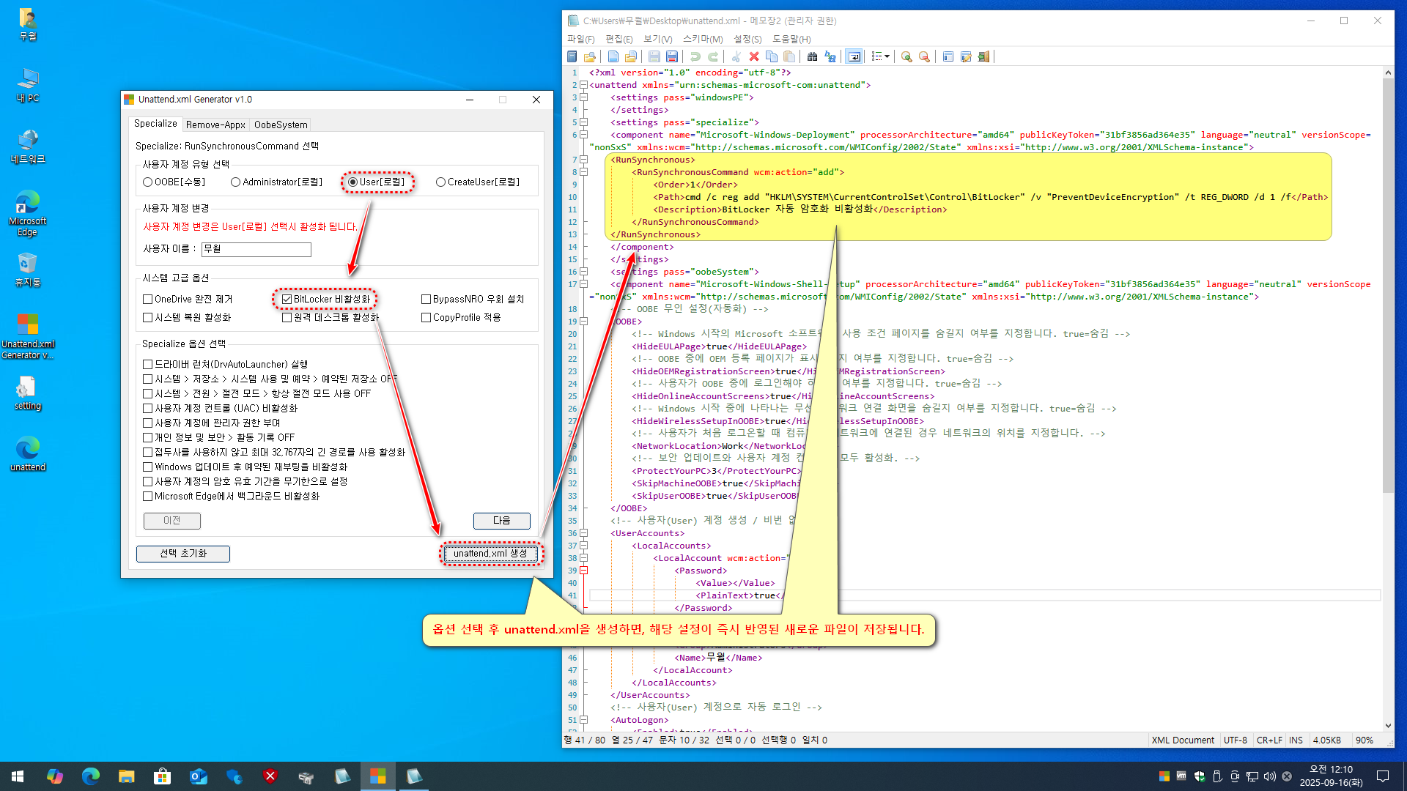Switch to the Remove-Appx tab
This screenshot has height=791, width=1407.
coord(215,125)
